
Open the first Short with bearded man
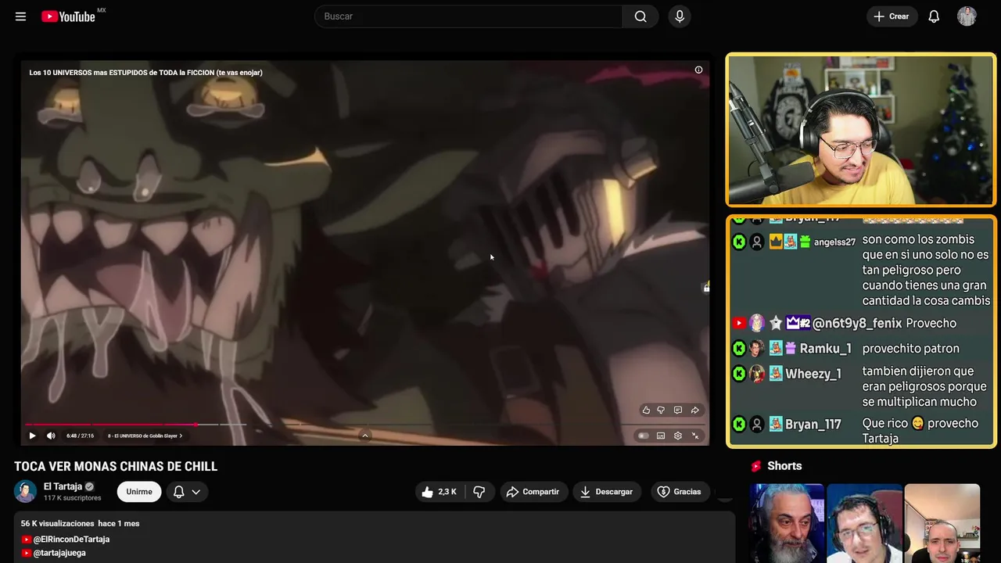(x=787, y=523)
